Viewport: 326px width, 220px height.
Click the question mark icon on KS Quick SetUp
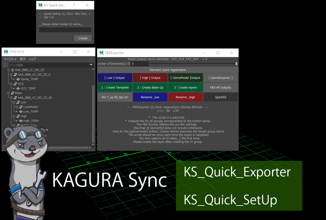(x=74, y=5)
